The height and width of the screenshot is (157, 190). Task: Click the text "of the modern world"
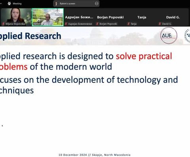point(71,66)
